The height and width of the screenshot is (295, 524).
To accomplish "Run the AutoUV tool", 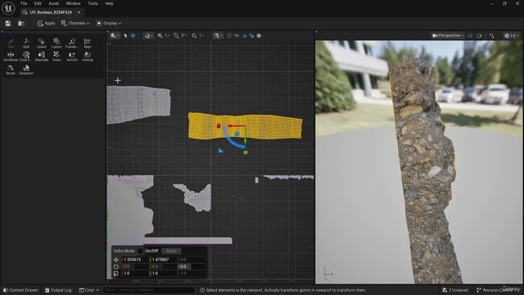I will (x=72, y=57).
